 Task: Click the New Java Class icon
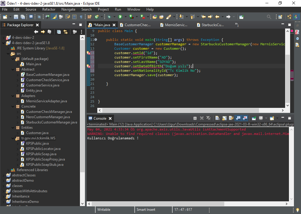tap(96, 17)
